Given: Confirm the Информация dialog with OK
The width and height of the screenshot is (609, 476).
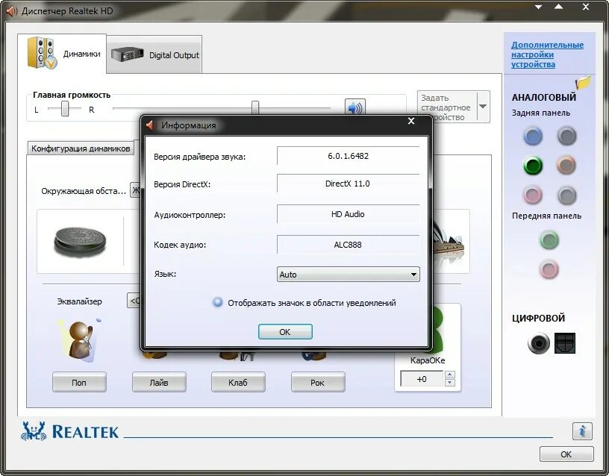Looking at the screenshot, I should click(285, 331).
